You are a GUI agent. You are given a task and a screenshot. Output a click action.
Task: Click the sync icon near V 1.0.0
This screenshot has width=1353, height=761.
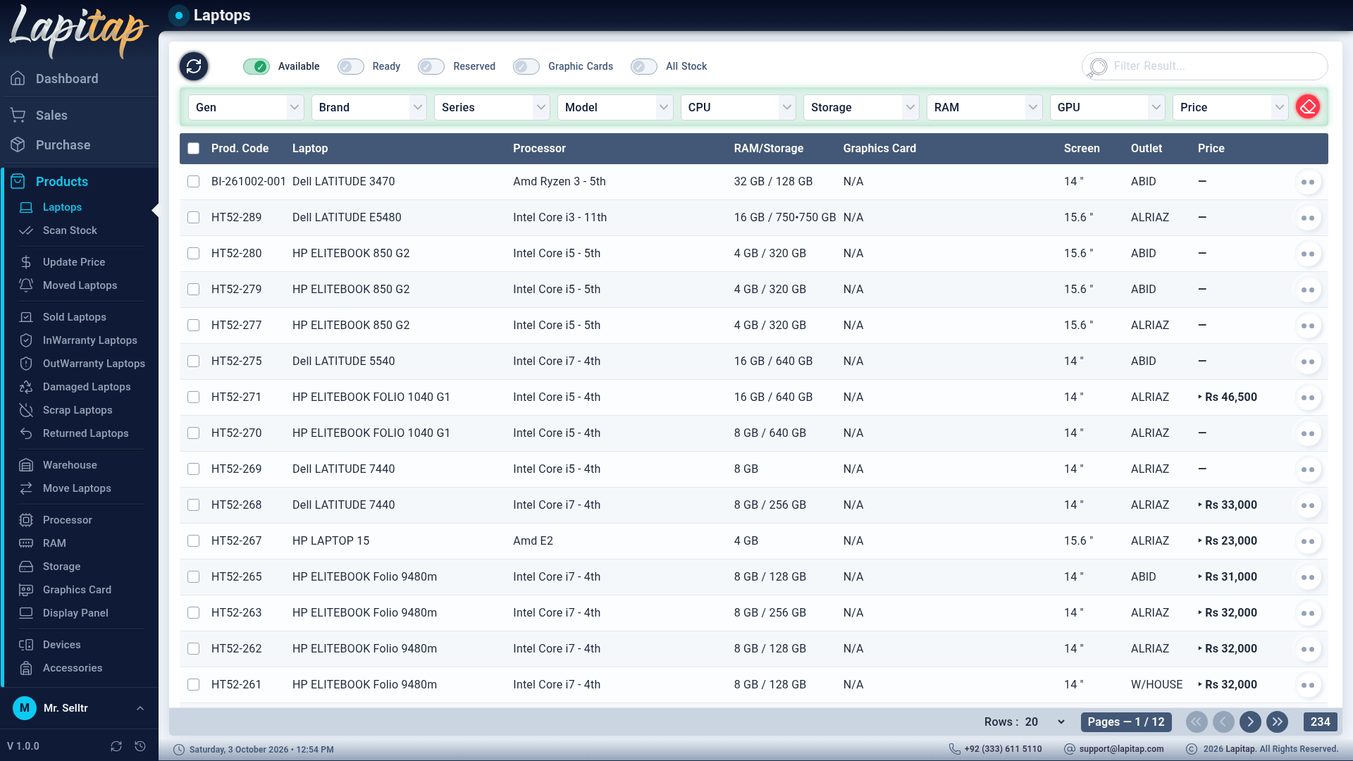coord(116,746)
